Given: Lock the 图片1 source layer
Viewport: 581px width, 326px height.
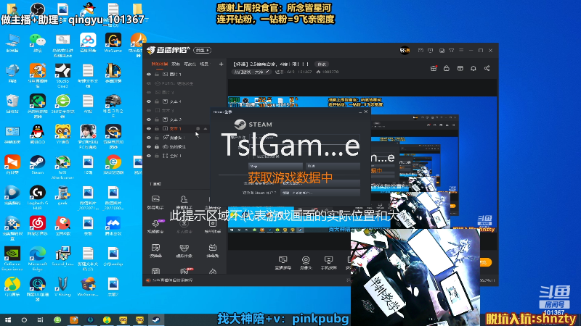Looking at the screenshot, I should (x=157, y=75).
